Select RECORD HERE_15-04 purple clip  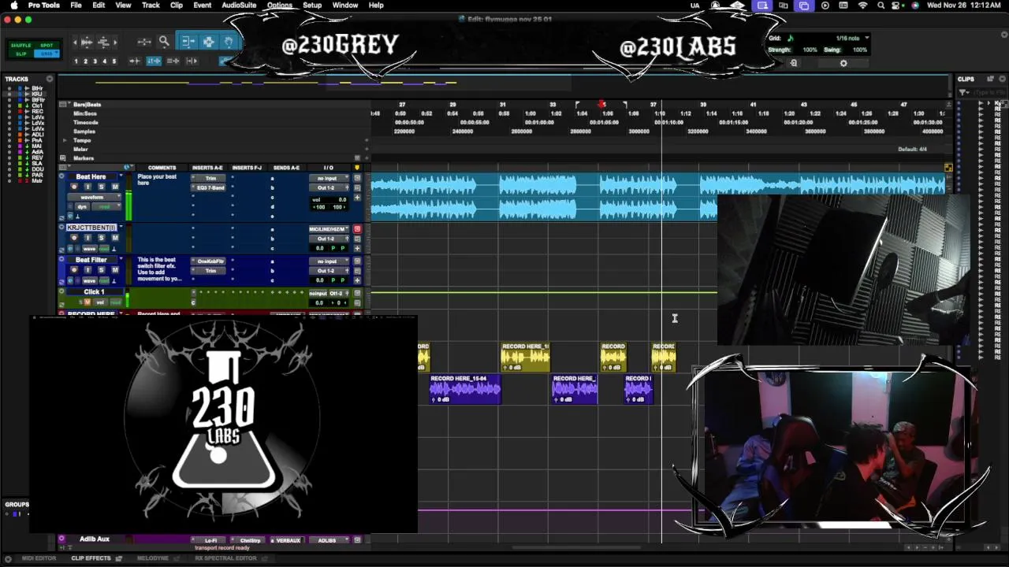point(464,389)
